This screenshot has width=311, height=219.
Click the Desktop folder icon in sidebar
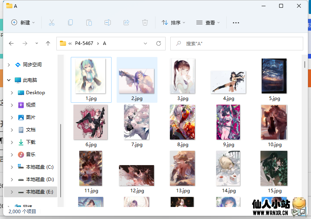pyautogui.click(x=21, y=93)
